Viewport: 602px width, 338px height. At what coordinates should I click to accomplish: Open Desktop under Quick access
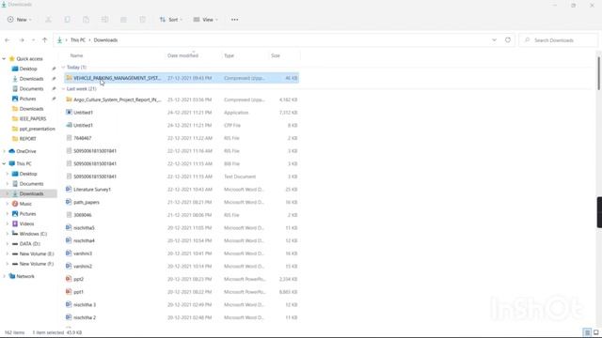coord(28,69)
